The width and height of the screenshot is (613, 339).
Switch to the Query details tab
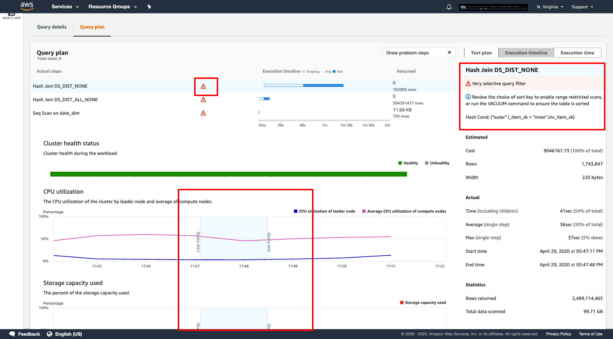pos(52,27)
